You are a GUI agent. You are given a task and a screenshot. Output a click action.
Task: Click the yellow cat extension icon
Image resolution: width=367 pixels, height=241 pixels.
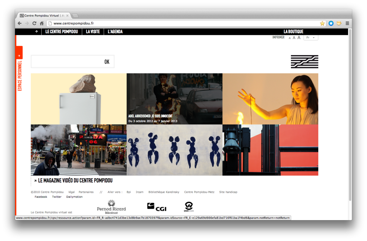339,23
